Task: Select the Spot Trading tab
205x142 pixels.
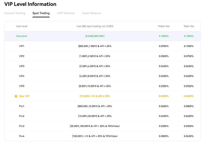Action: (41, 13)
